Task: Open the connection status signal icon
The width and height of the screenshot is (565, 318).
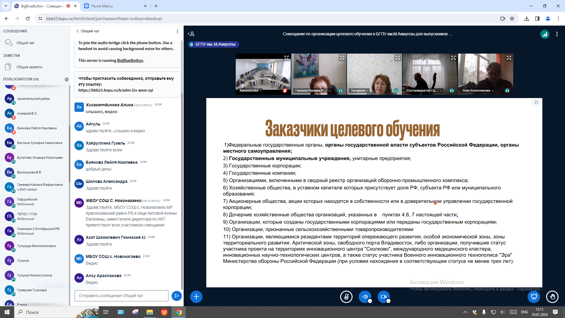Action: (545, 34)
